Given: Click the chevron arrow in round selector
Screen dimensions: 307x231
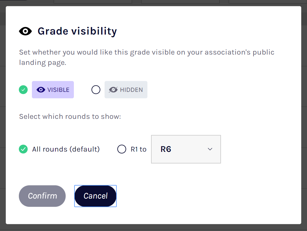Looking at the screenshot, I should 210,149.
